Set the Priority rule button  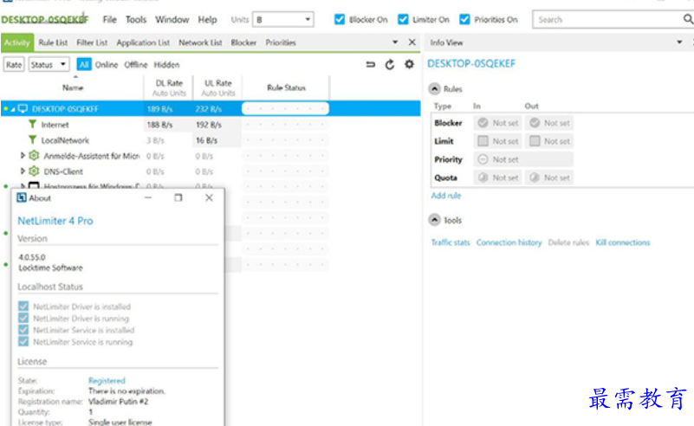pyautogui.click(x=523, y=159)
